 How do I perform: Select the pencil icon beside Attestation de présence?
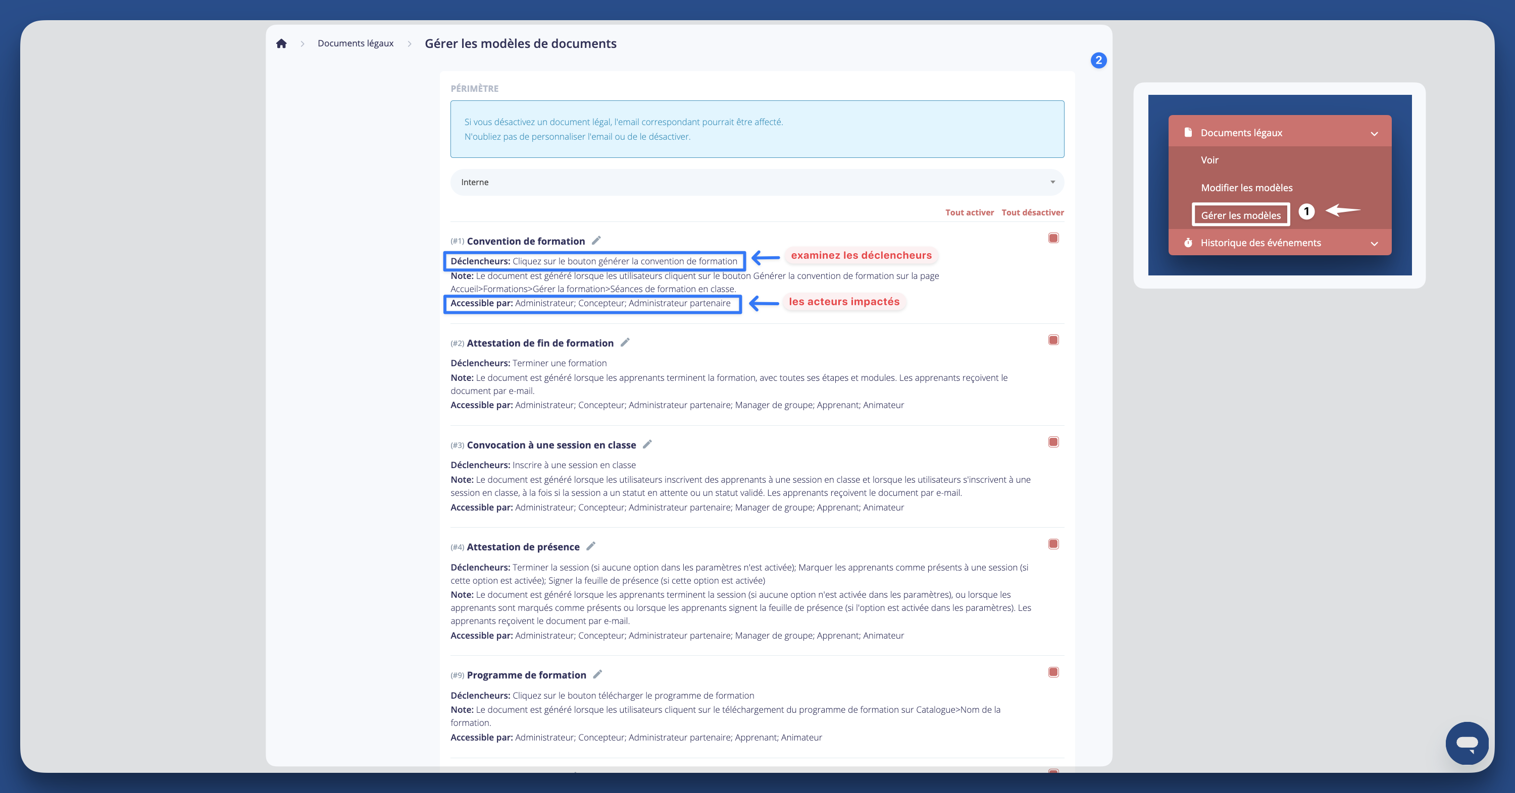(x=590, y=546)
